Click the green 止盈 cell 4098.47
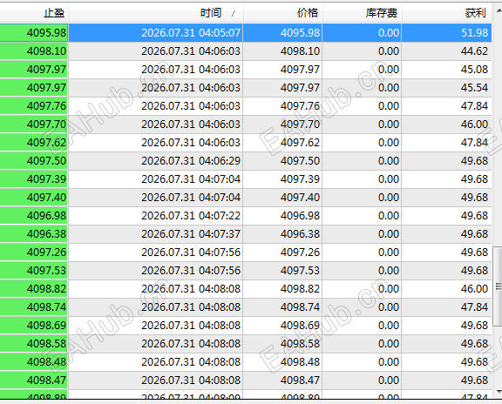Viewport: 502px width, 404px height. coord(34,380)
